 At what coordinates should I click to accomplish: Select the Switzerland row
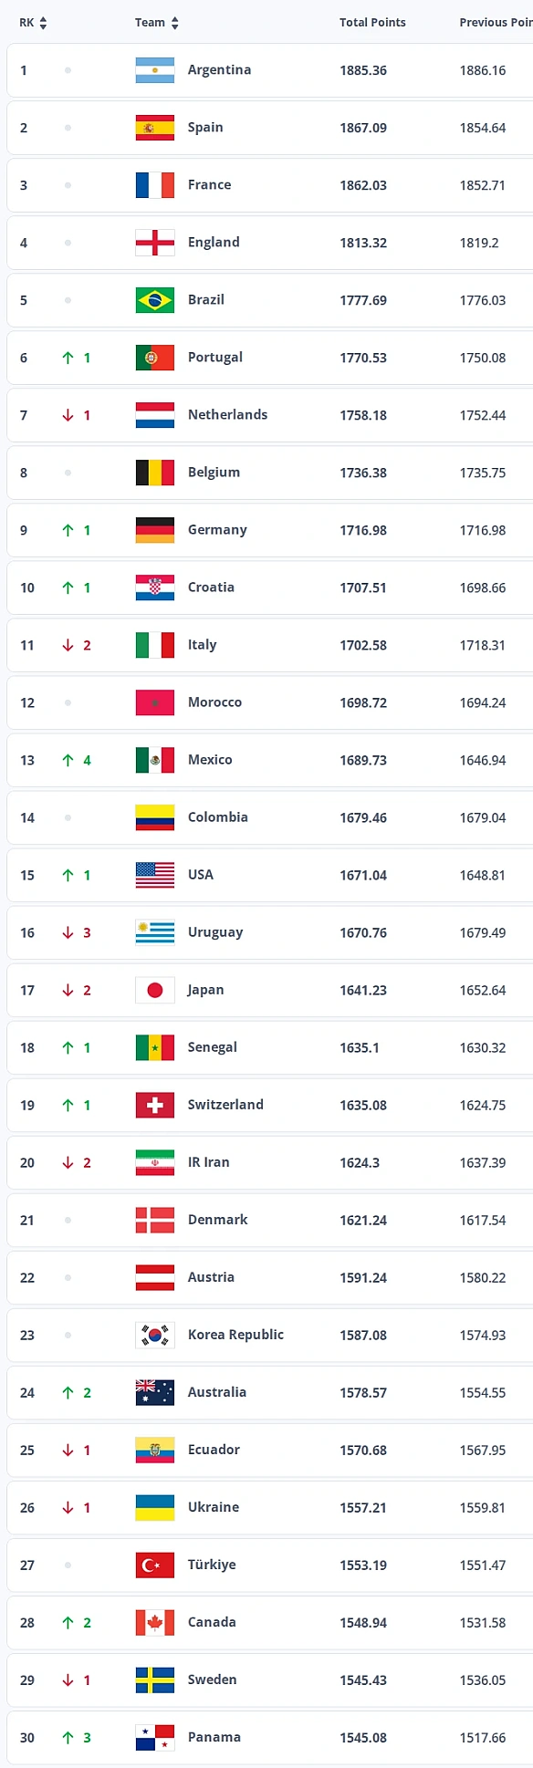(x=270, y=1105)
